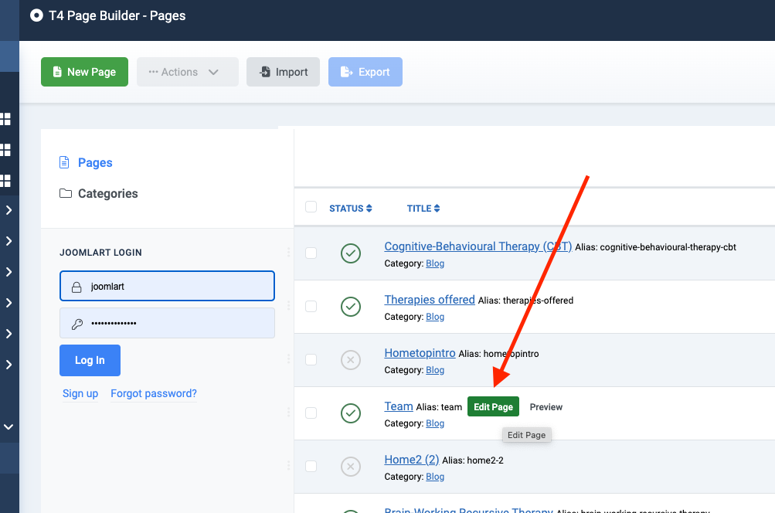Sort the list by TITLE column

pos(423,209)
